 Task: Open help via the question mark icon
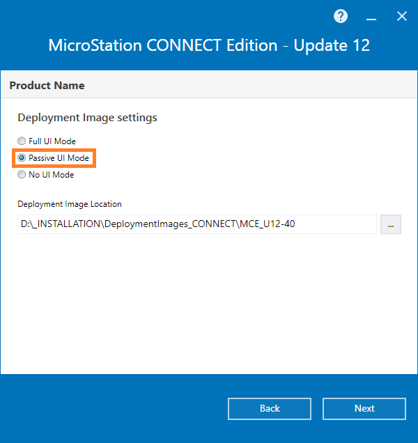[x=341, y=16]
